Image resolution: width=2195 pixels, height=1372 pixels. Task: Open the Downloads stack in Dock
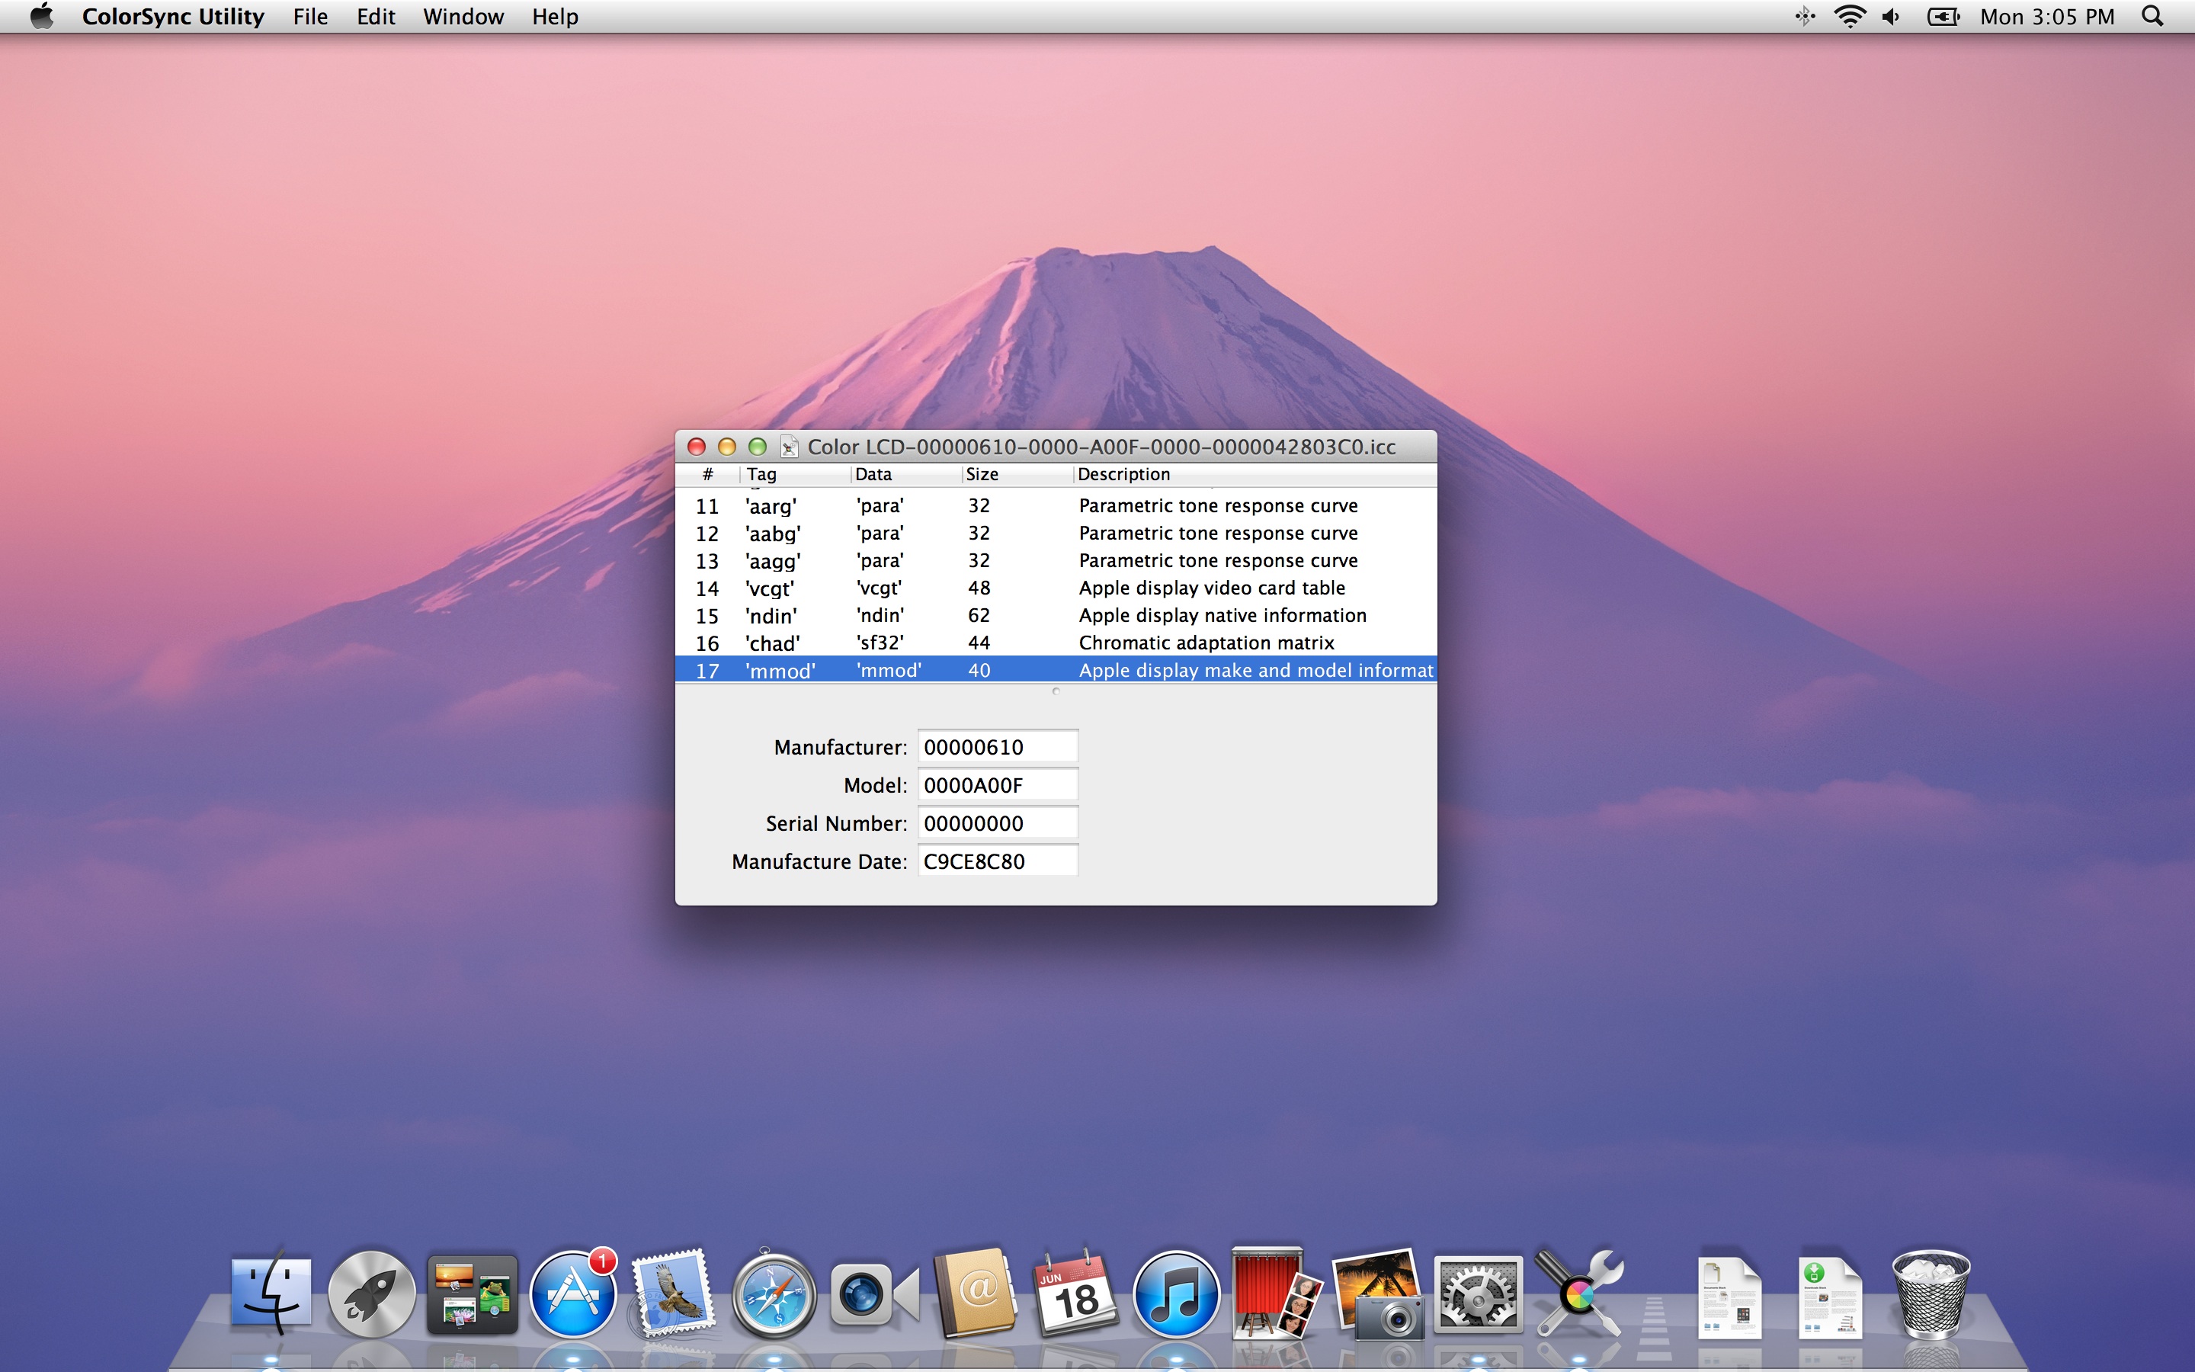1831,1296
